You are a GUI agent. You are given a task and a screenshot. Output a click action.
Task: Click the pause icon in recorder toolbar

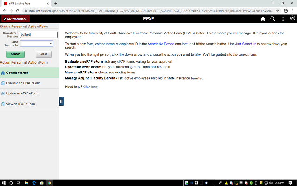(x=192, y=183)
